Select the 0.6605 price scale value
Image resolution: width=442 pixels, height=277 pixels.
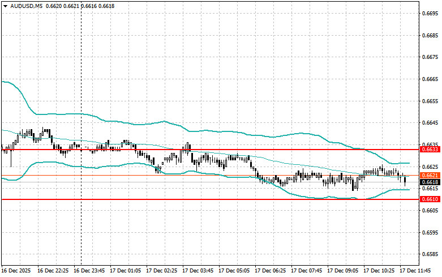tap(431, 211)
